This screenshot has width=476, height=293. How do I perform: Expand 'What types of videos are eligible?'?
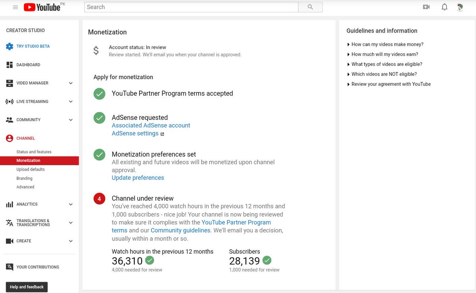(384, 64)
